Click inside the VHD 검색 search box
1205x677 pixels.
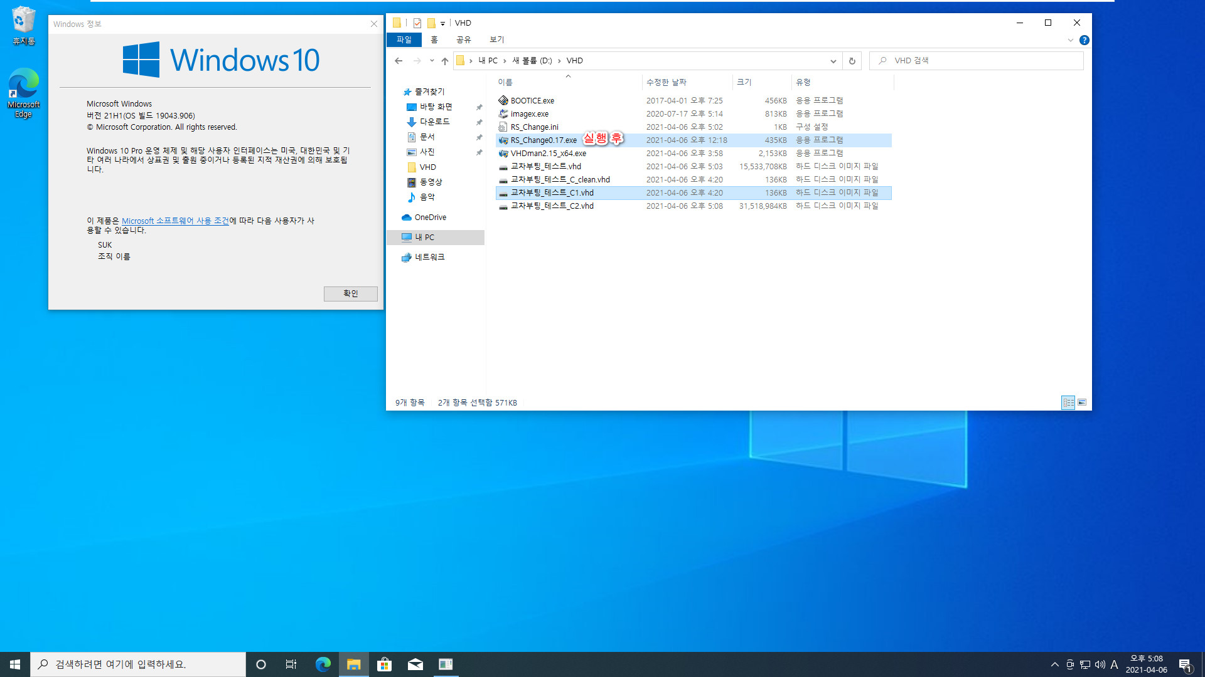976,61
